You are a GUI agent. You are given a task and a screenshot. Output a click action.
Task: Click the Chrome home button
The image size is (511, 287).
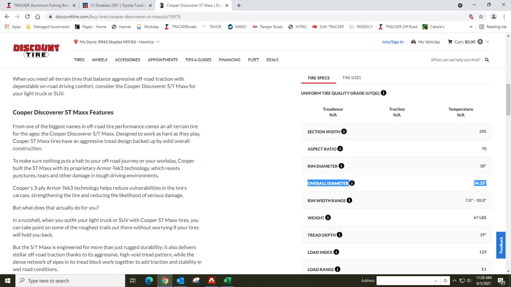click(x=38, y=17)
